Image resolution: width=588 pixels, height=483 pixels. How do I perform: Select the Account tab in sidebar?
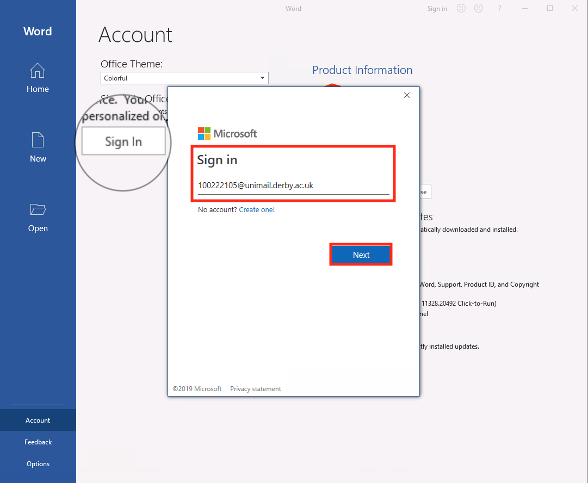point(38,420)
